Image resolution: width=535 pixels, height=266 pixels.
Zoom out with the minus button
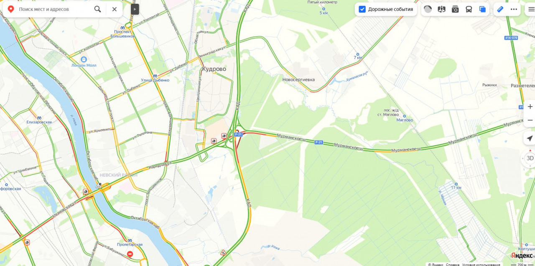(x=530, y=120)
